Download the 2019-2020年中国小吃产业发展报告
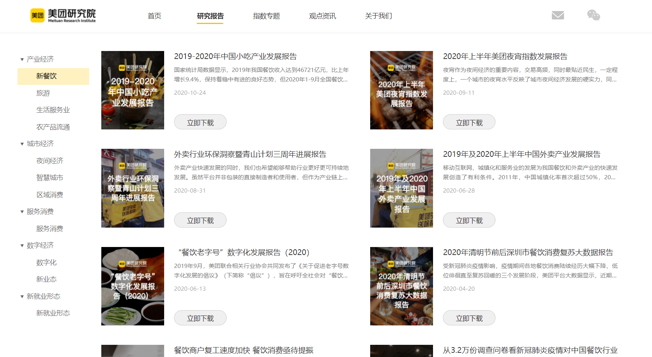Viewport: 652px width, 357px height. pyautogui.click(x=200, y=122)
